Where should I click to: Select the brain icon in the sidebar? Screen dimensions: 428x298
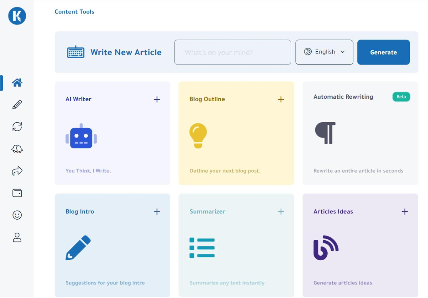coord(17,149)
